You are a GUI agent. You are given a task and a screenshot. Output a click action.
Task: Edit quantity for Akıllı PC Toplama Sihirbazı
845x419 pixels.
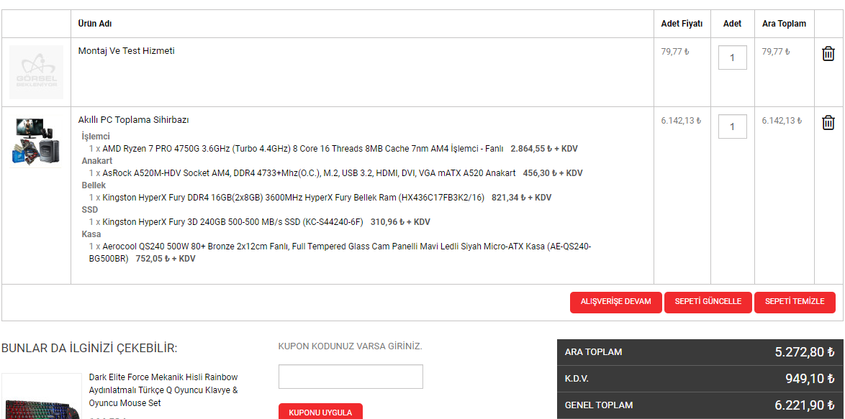733,126
